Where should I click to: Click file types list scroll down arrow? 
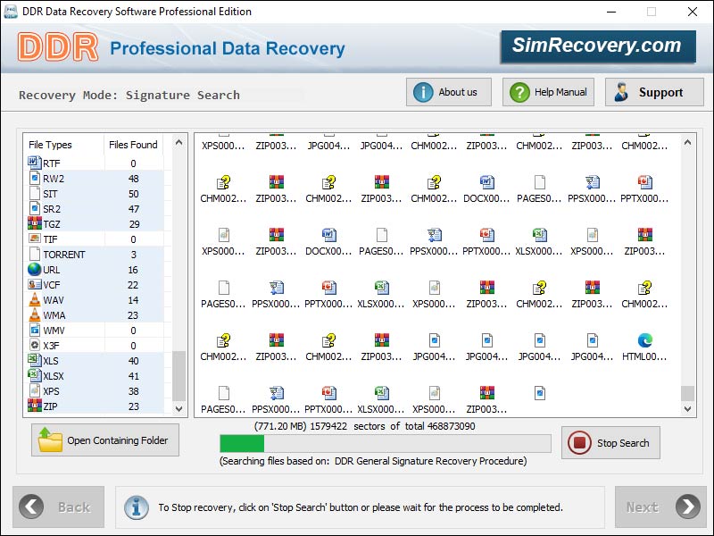click(x=179, y=409)
